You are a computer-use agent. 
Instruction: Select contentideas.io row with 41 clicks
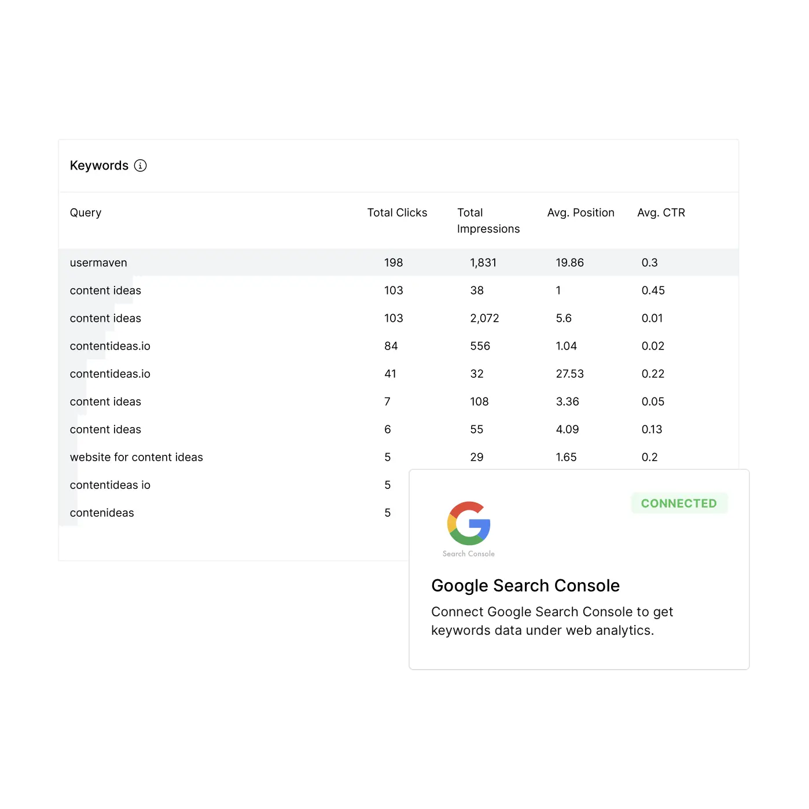tap(398, 374)
